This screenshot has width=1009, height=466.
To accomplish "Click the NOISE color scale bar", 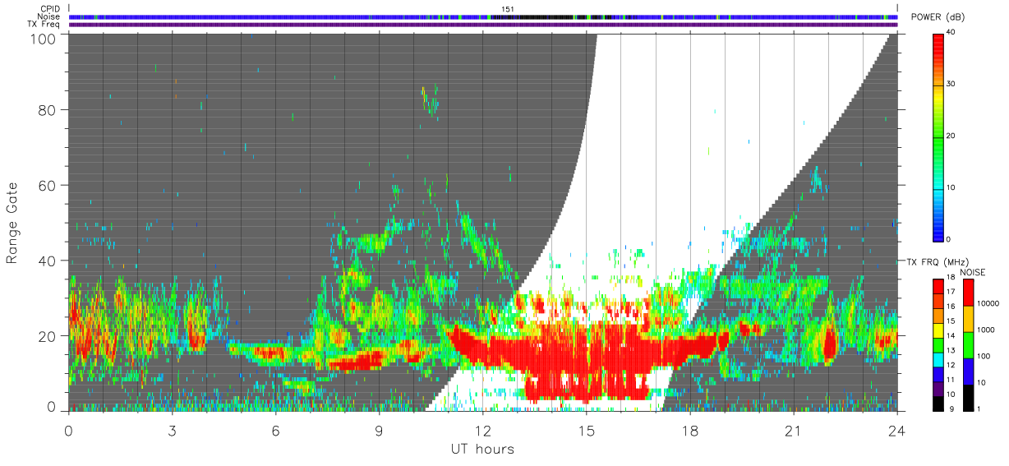I will (x=969, y=345).
